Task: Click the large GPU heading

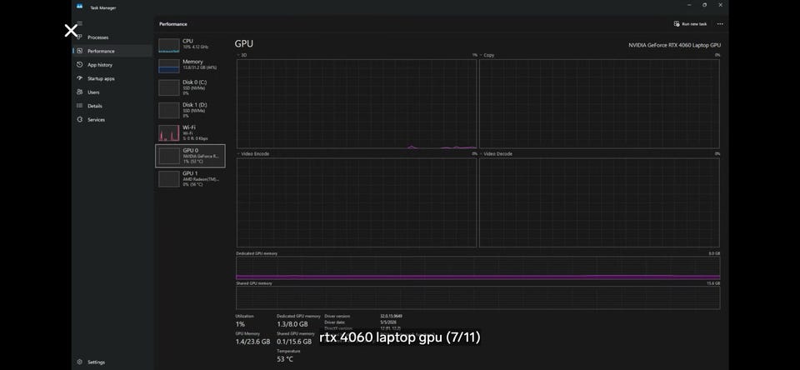Action: 244,44
